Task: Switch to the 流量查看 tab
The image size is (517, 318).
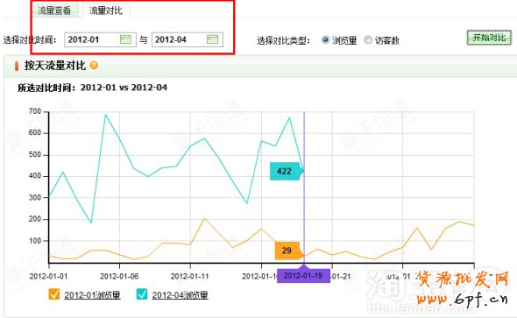Action: 54,11
